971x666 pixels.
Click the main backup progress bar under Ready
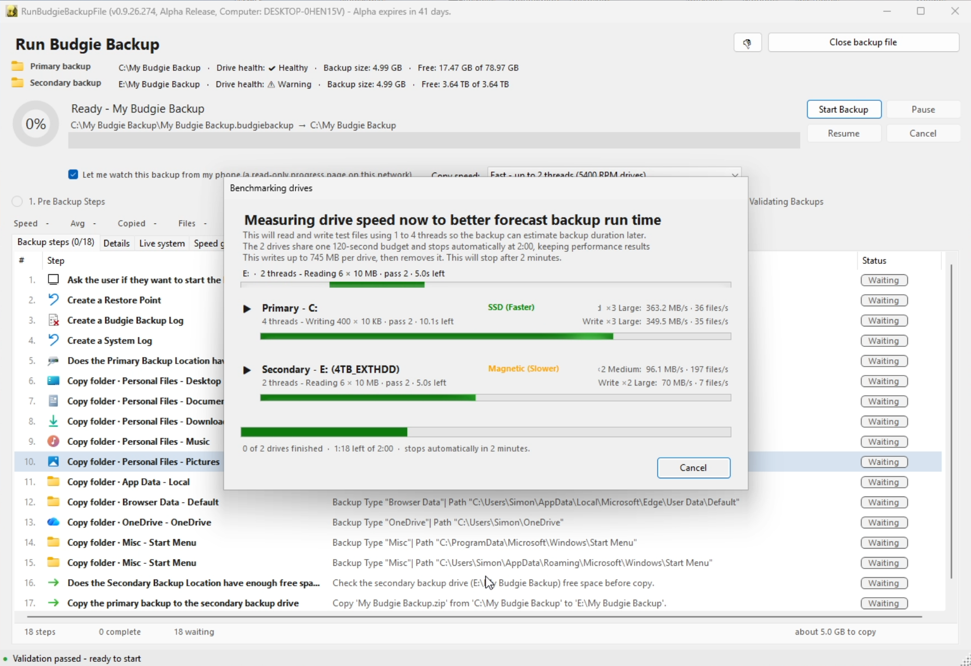434,140
